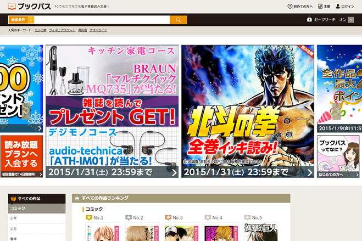362x241 pixels.
Task: Select popular keyword フィギュアスケート
Action: click(62, 30)
